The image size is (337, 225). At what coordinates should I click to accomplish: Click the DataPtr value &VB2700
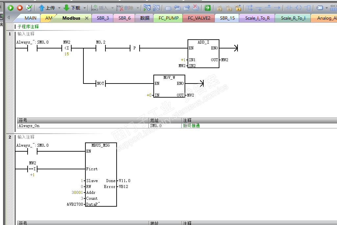click(75, 204)
